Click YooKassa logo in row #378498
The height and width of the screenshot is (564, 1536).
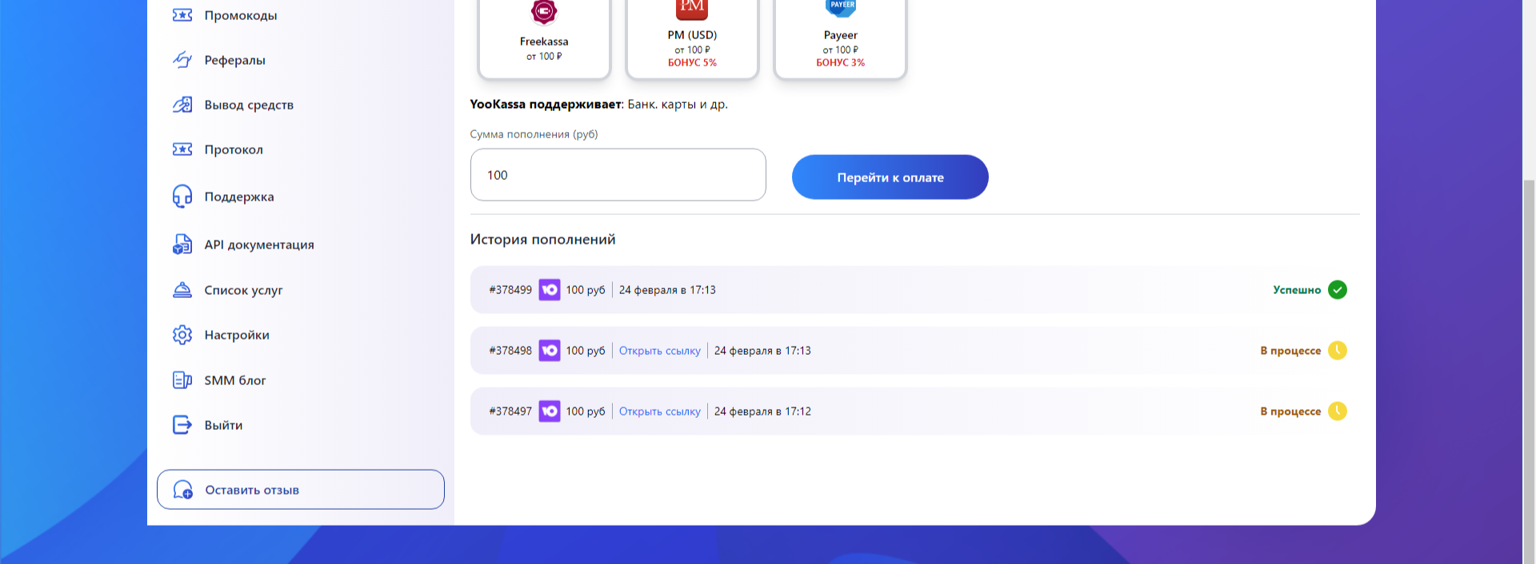[550, 351]
